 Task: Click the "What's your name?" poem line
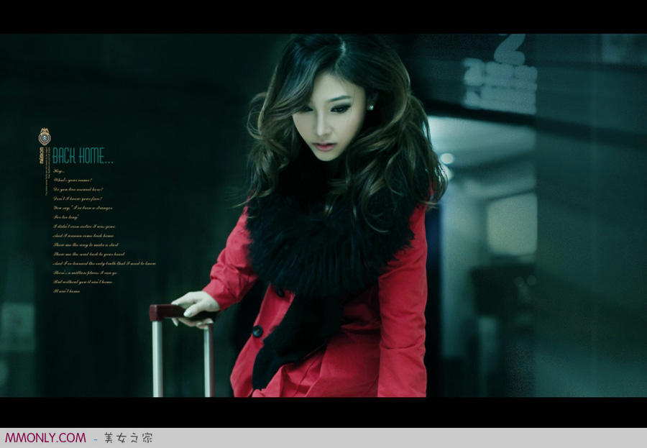(73, 180)
